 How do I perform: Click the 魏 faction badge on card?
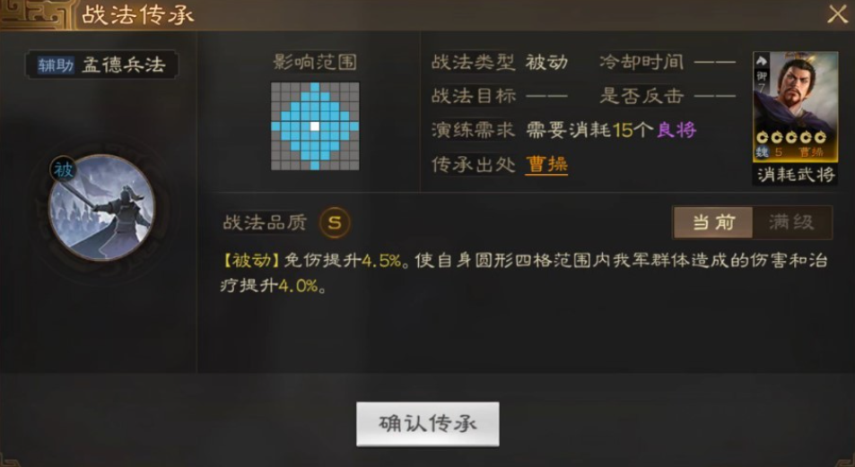click(762, 152)
